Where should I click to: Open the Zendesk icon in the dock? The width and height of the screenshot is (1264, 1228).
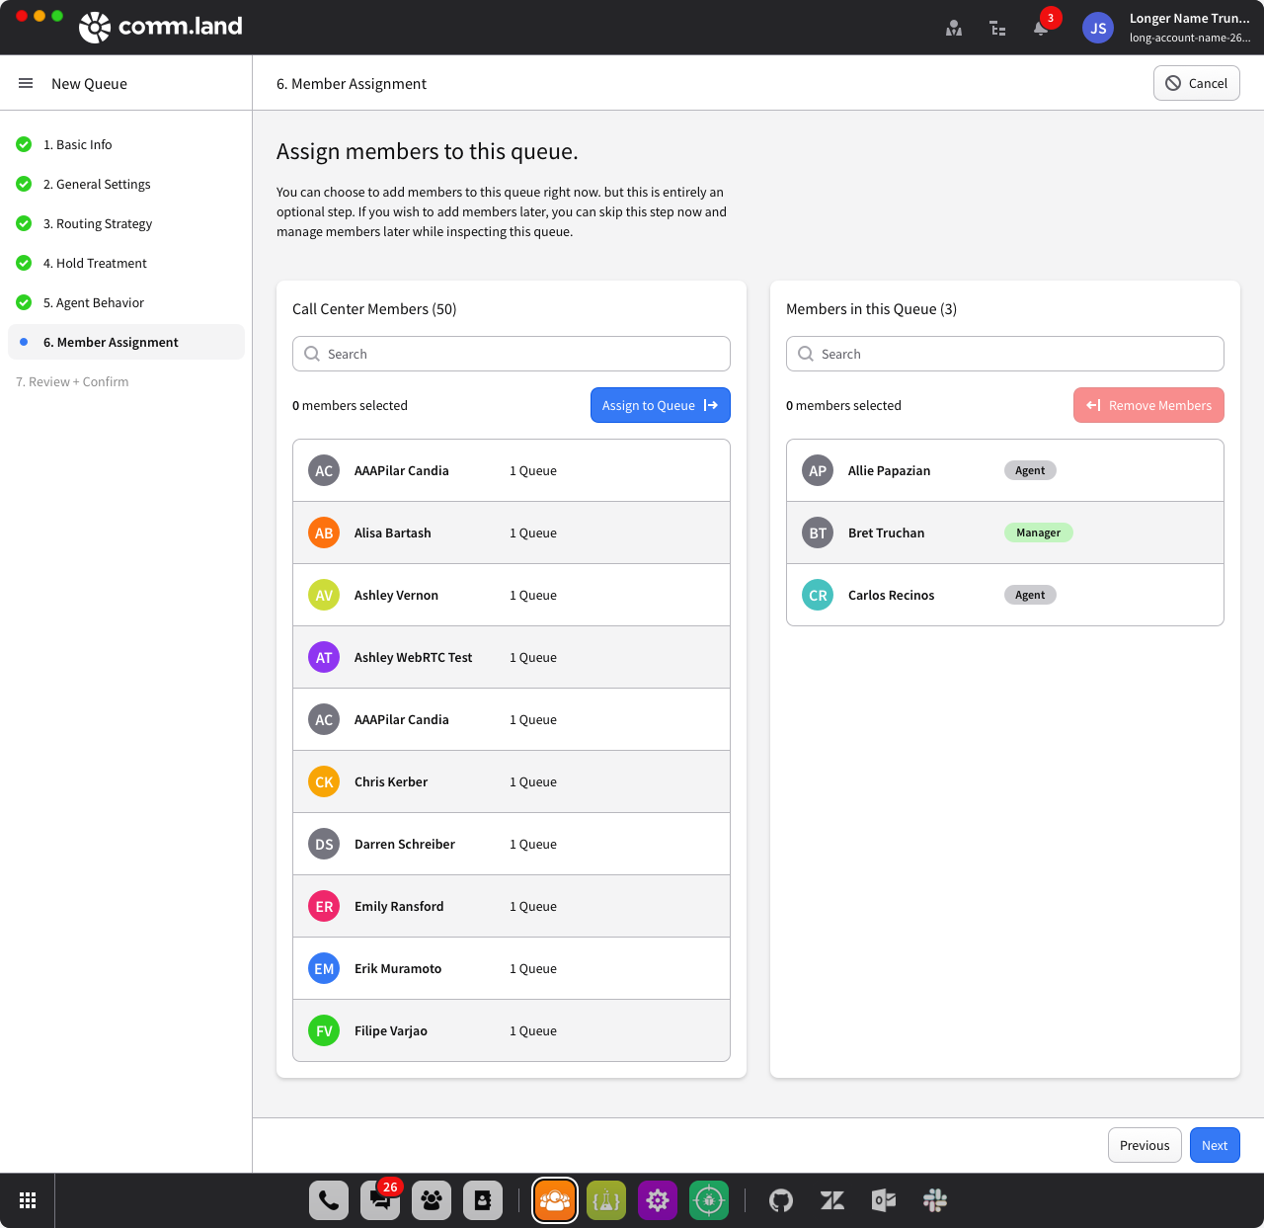point(832,1200)
